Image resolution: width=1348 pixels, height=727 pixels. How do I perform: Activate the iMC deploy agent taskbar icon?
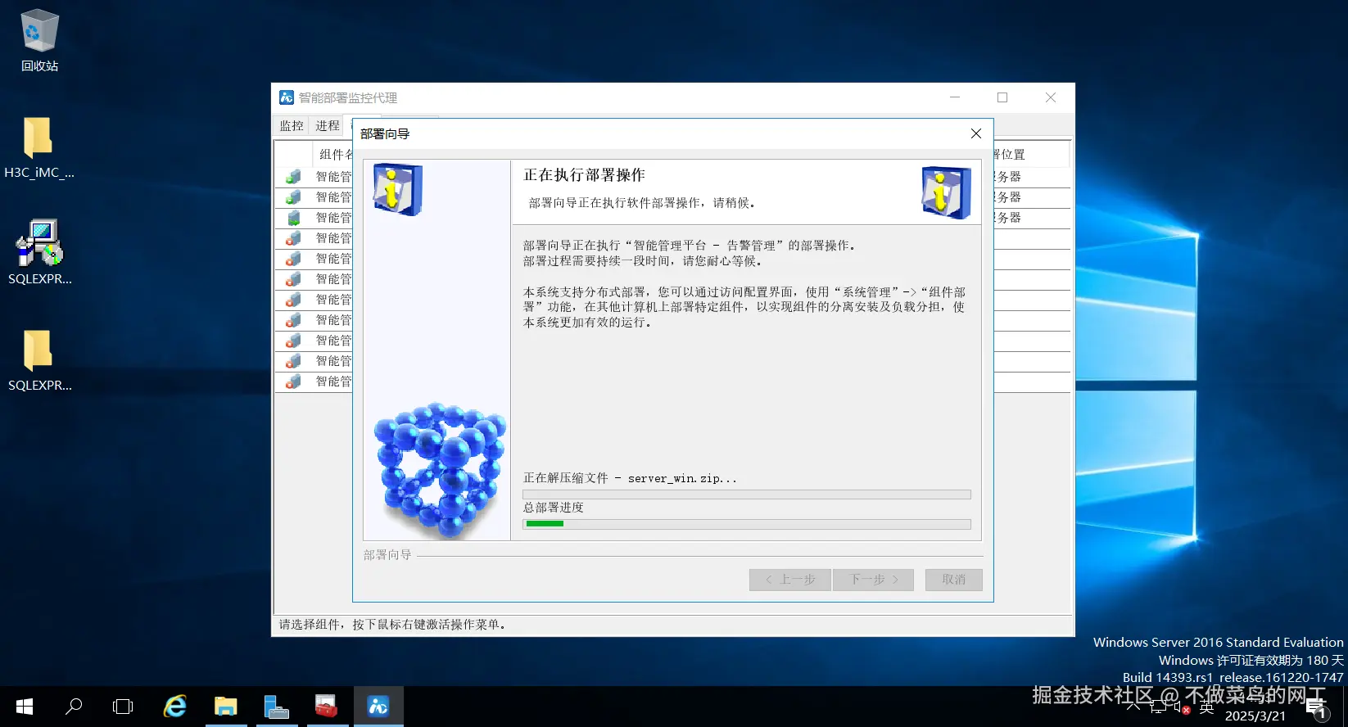tap(378, 707)
